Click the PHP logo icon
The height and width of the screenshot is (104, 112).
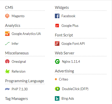pos(7,89)
